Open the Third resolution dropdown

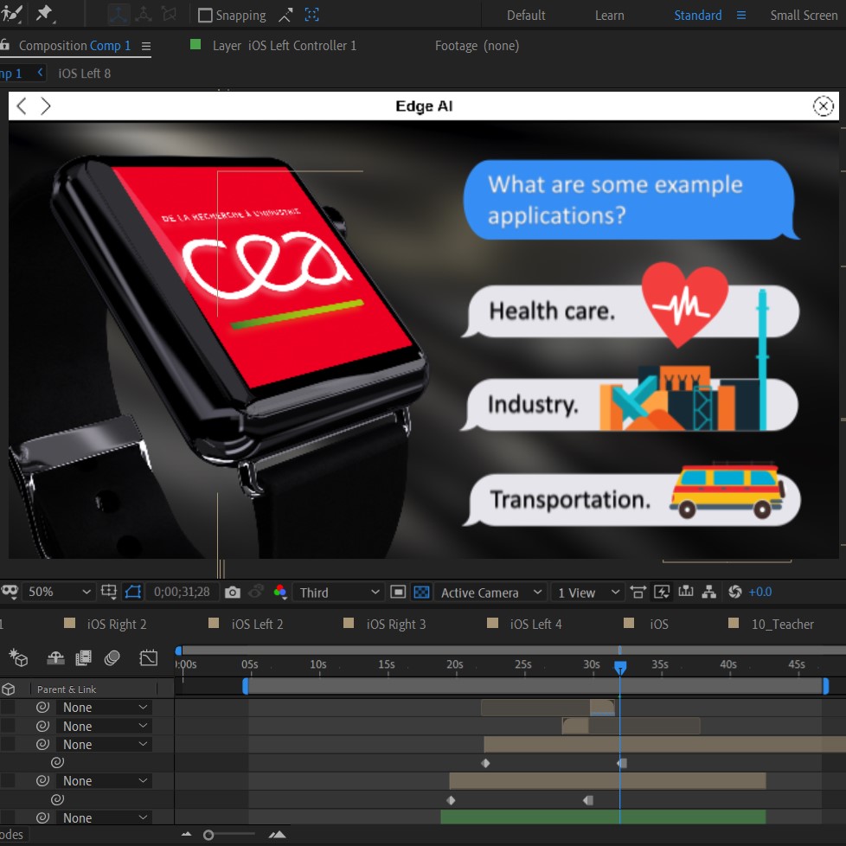[338, 593]
